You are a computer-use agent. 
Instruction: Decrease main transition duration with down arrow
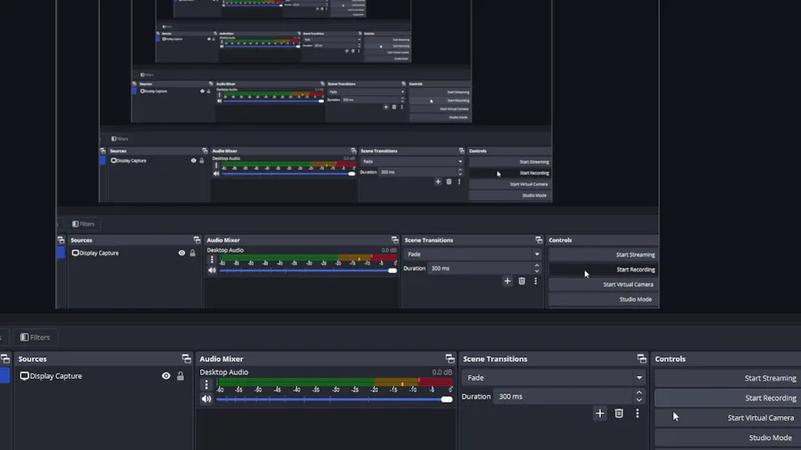[x=639, y=400]
